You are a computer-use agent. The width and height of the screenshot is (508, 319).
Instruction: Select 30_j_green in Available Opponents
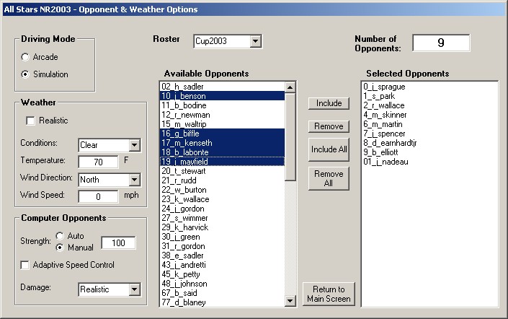[222, 237]
